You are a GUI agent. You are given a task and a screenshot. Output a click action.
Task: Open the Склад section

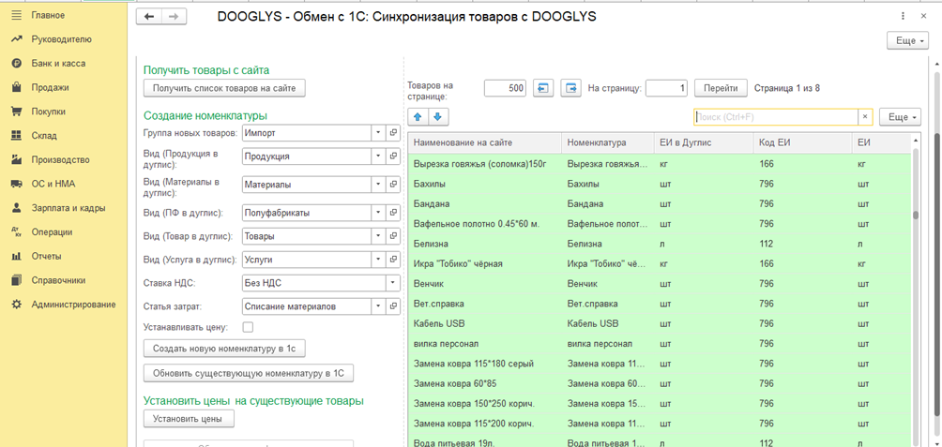[44, 136]
